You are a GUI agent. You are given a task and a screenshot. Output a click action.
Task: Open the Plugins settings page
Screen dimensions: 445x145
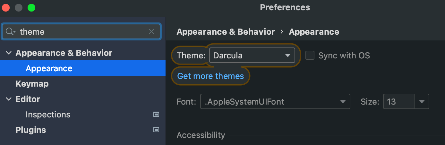(x=31, y=130)
